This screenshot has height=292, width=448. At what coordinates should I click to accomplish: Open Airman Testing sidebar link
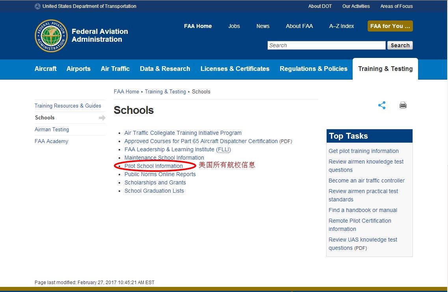(x=52, y=129)
